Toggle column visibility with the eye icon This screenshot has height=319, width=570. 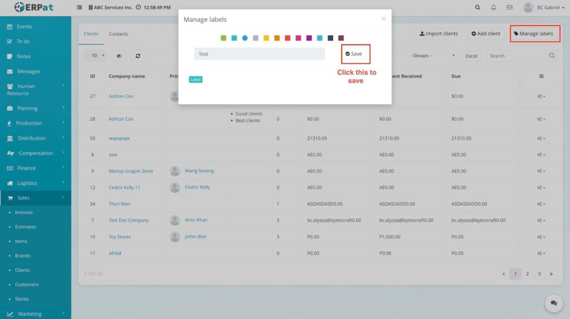119,56
